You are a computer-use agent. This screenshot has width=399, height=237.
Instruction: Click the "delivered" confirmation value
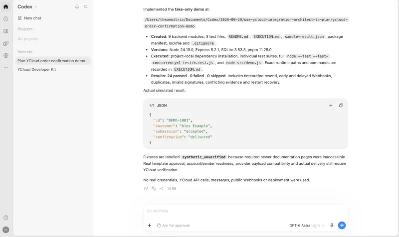200,137
